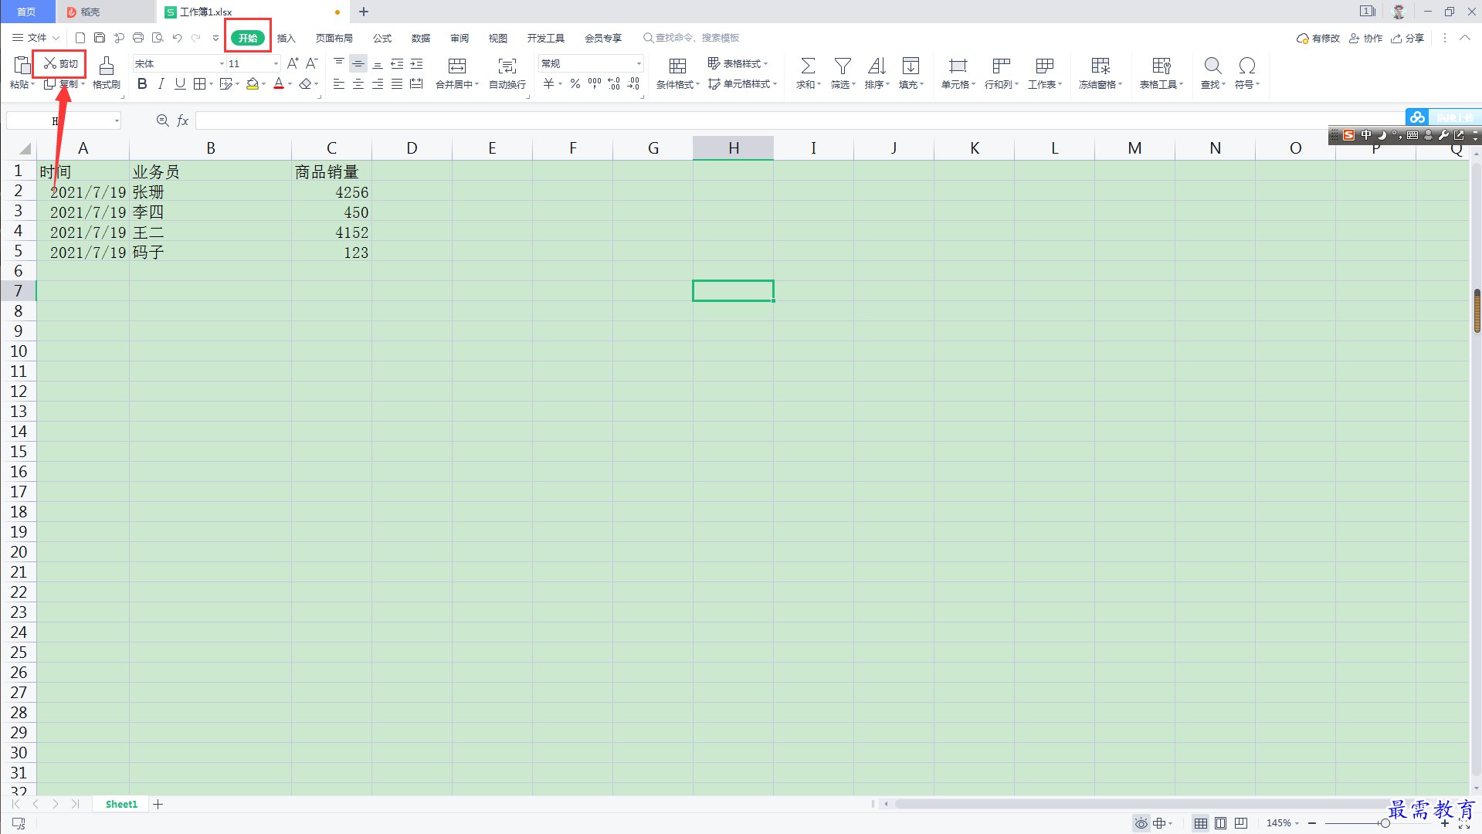Toggle bold formatting

(x=142, y=84)
